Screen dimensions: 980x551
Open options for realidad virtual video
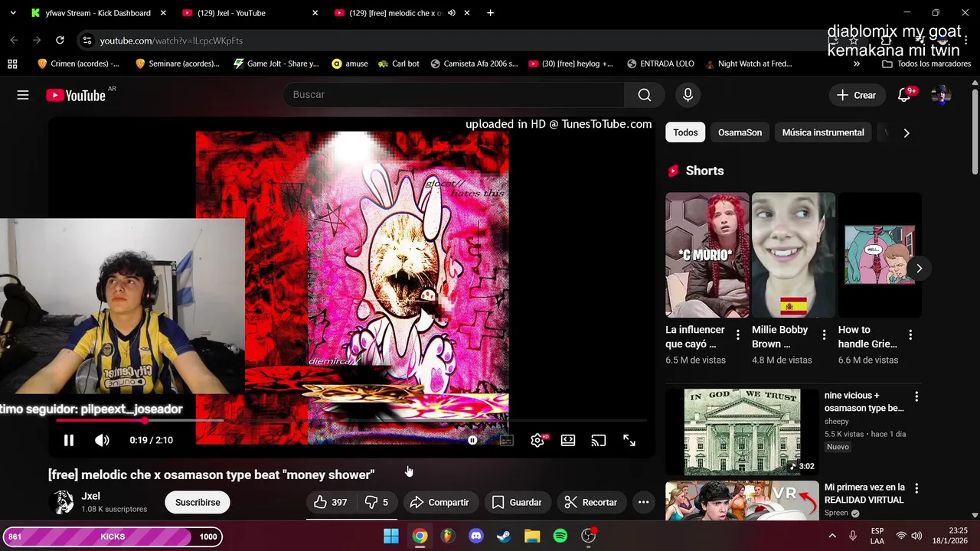click(x=916, y=488)
